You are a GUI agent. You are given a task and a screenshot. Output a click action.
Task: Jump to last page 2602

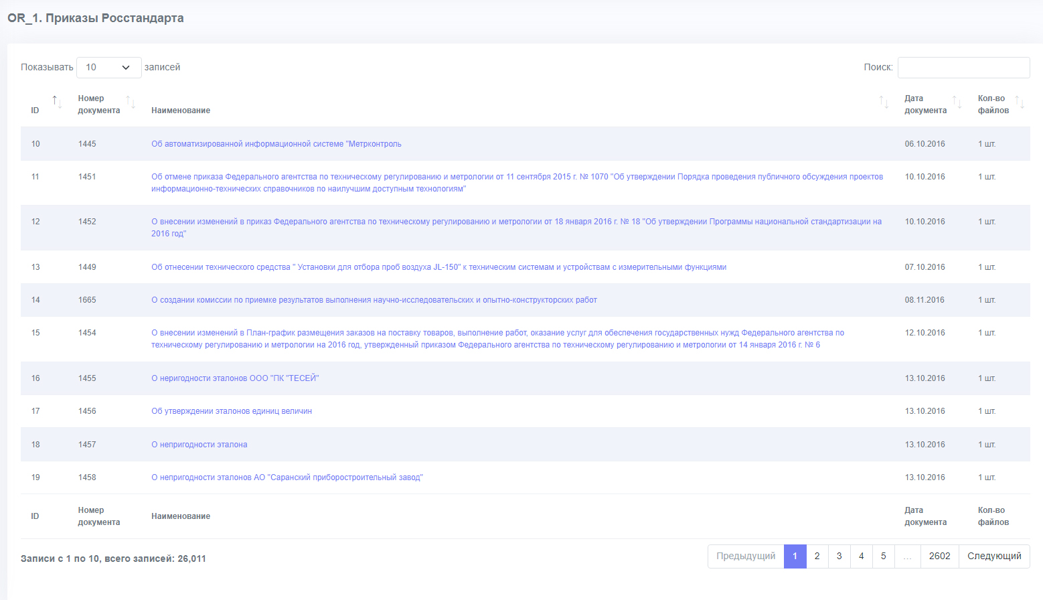(x=939, y=556)
